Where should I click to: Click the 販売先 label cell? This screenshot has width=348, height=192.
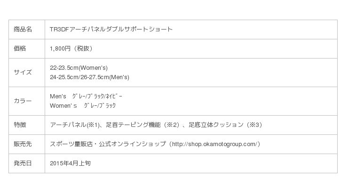23,144
